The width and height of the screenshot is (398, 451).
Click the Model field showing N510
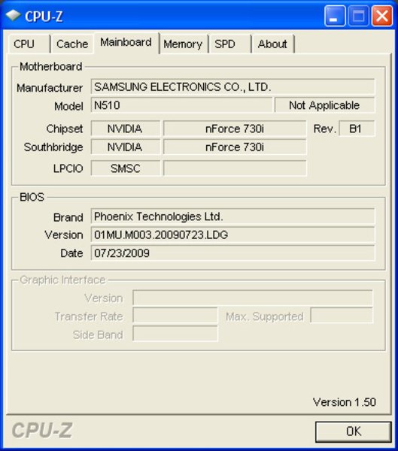pos(181,105)
